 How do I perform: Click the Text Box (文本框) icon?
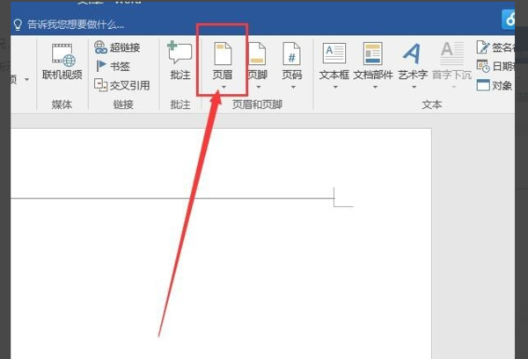(x=334, y=54)
